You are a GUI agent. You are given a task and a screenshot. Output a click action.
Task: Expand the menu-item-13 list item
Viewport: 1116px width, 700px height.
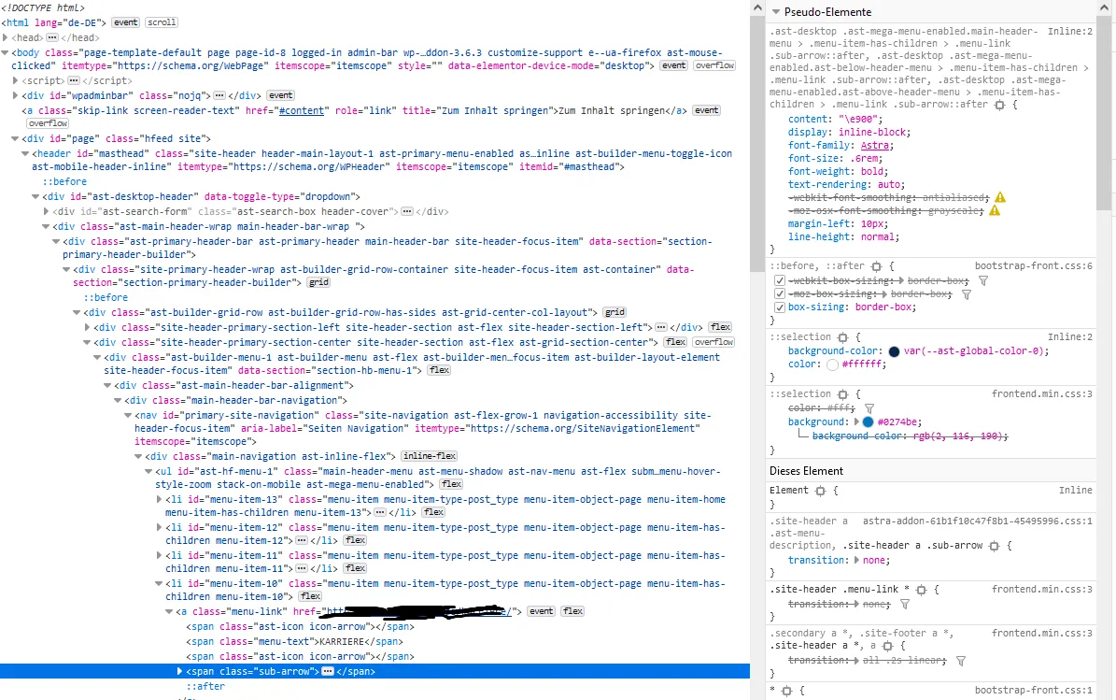click(x=159, y=500)
